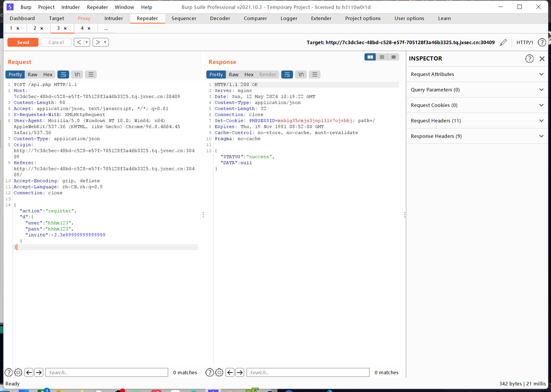Go to previous Request search match
Image resolution: width=551 pixels, height=392 pixels.
click(29, 372)
